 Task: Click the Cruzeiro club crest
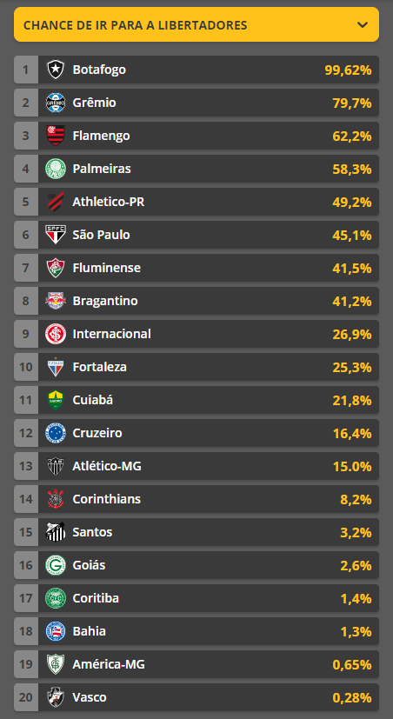56,433
